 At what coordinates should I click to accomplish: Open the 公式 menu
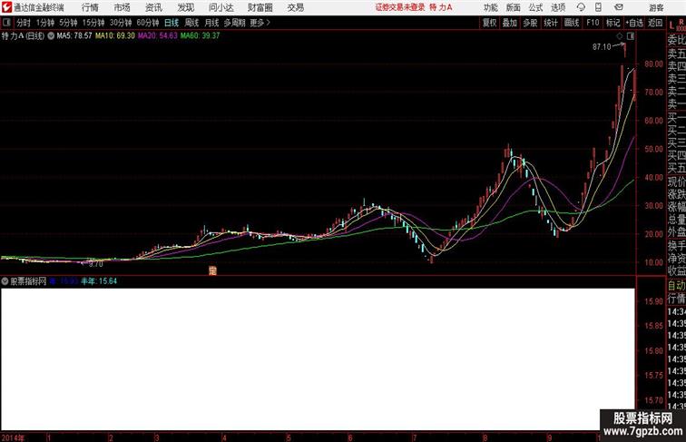pos(535,7)
